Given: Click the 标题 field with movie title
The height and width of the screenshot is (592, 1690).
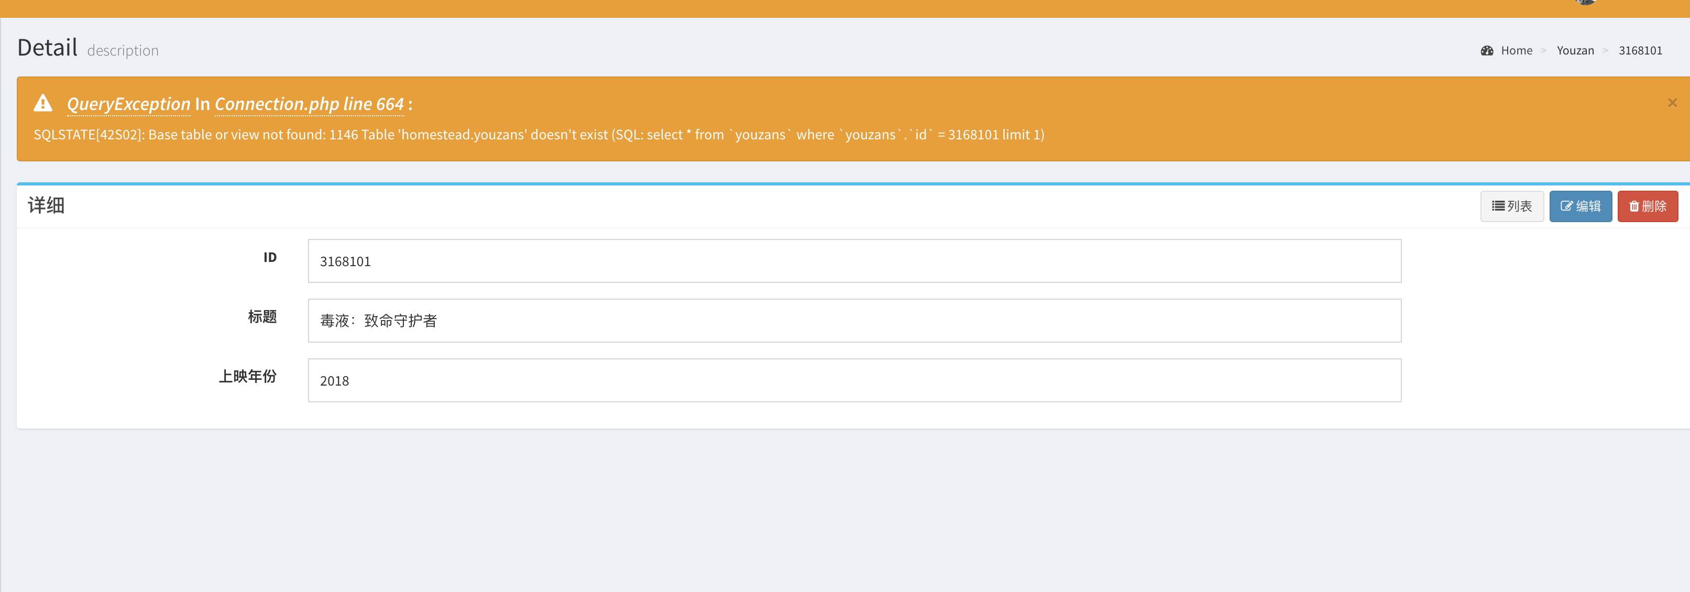Looking at the screenshot, I should coord(854,321).
